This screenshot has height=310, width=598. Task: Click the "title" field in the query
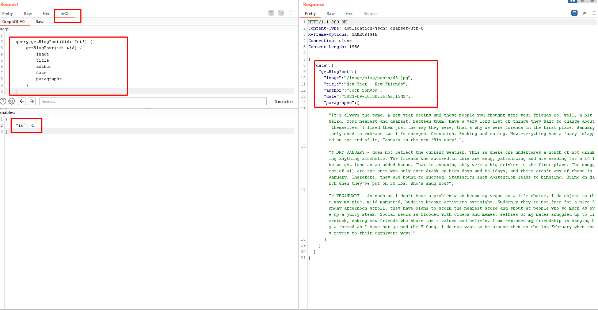click(x=42, y=60)
